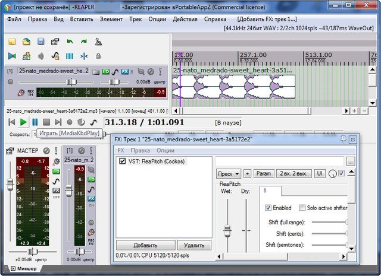This screenshot has width=381, height=276.
Task: Check the Solo active shifter box
Action: tap(301, 208)
